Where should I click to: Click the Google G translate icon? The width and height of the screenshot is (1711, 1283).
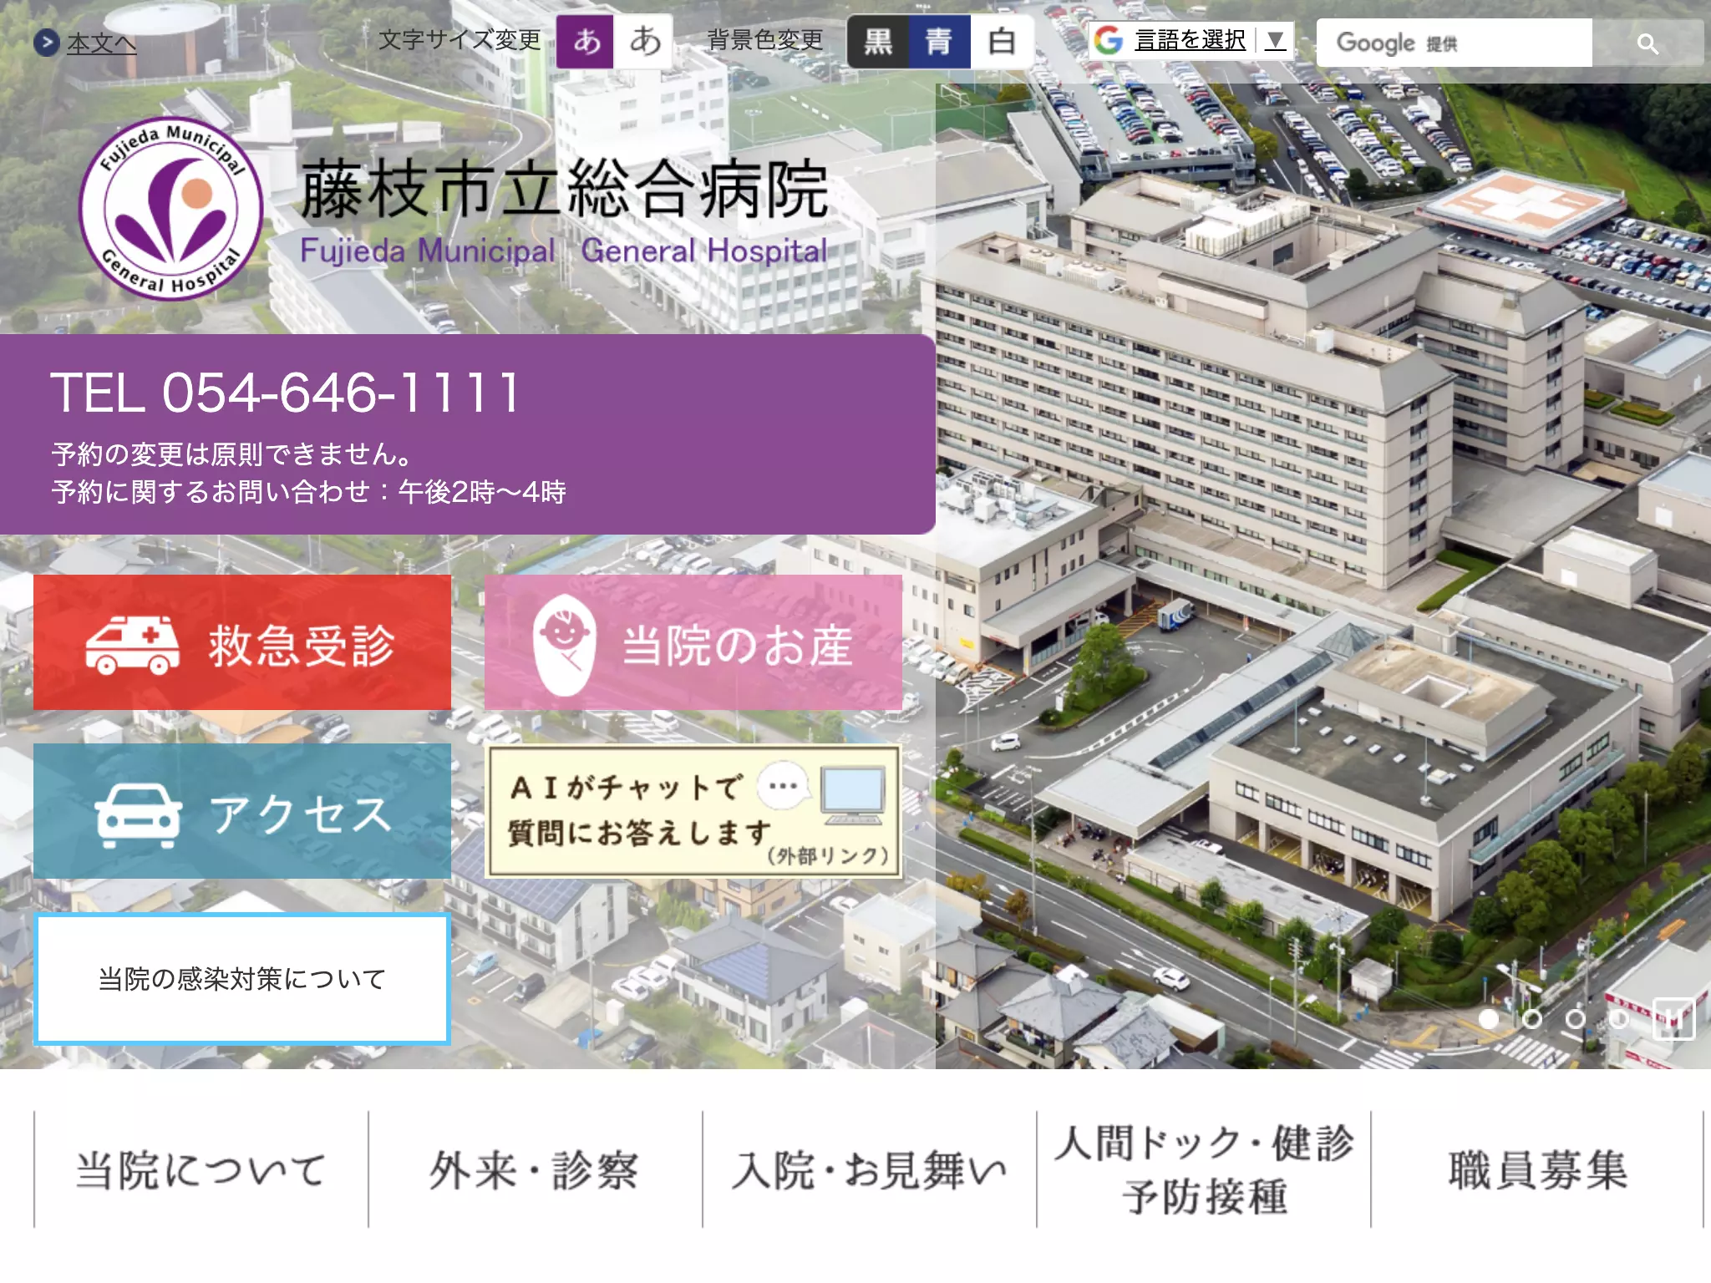coord(1109,40)
